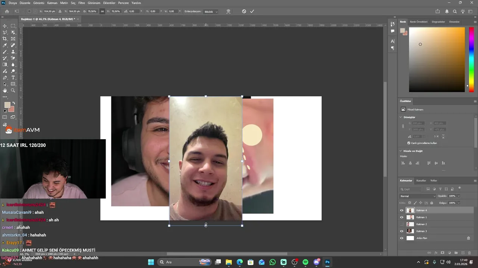
Task: Delete layer with the trash icon
Action: pyautogui.click(x=469, y=253)
